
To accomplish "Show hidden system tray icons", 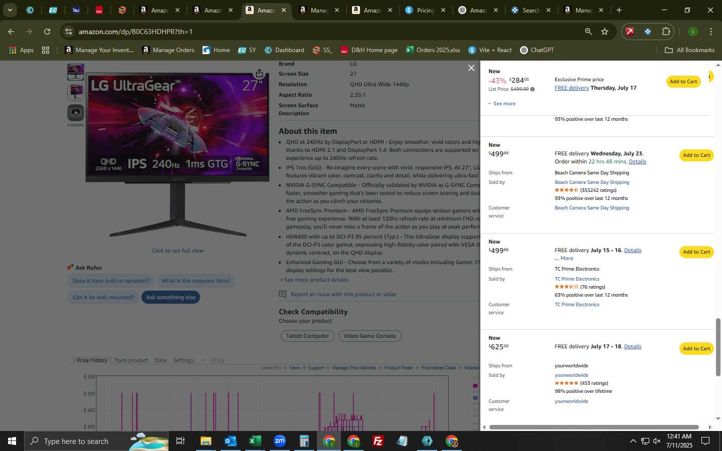I will [x=633, y=441].
